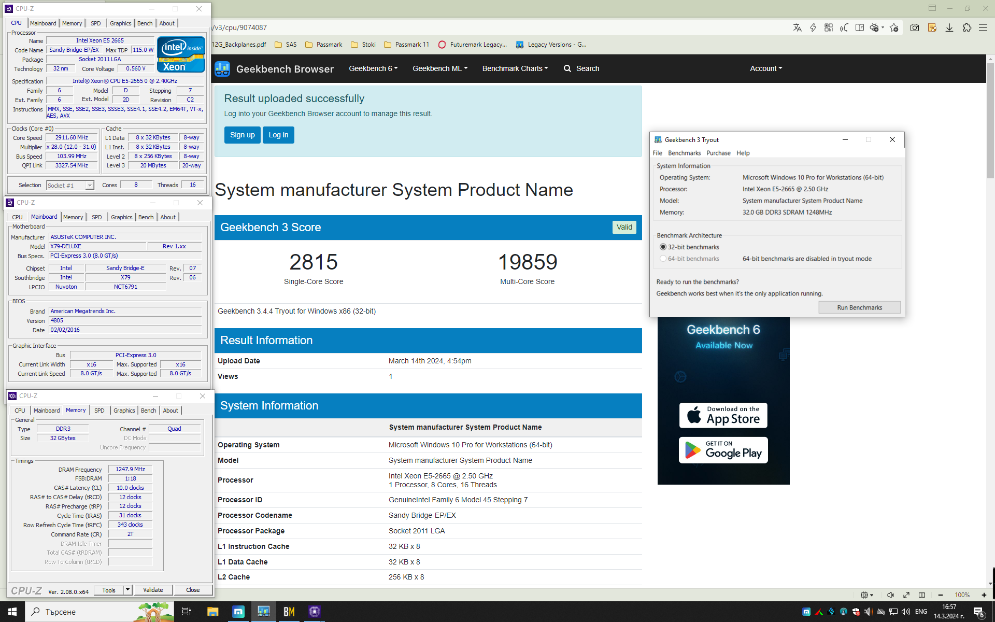Open the Purchase menu in Geekbench 3
Screen dimensions: 995x622
pos(718,153)
